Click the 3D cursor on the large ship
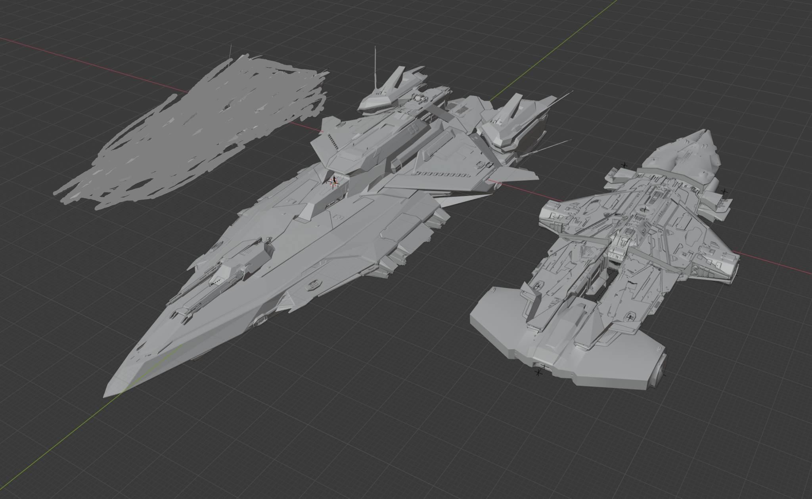Image resolution: width=812 pixels, height=499 pixels. (333, 182)
